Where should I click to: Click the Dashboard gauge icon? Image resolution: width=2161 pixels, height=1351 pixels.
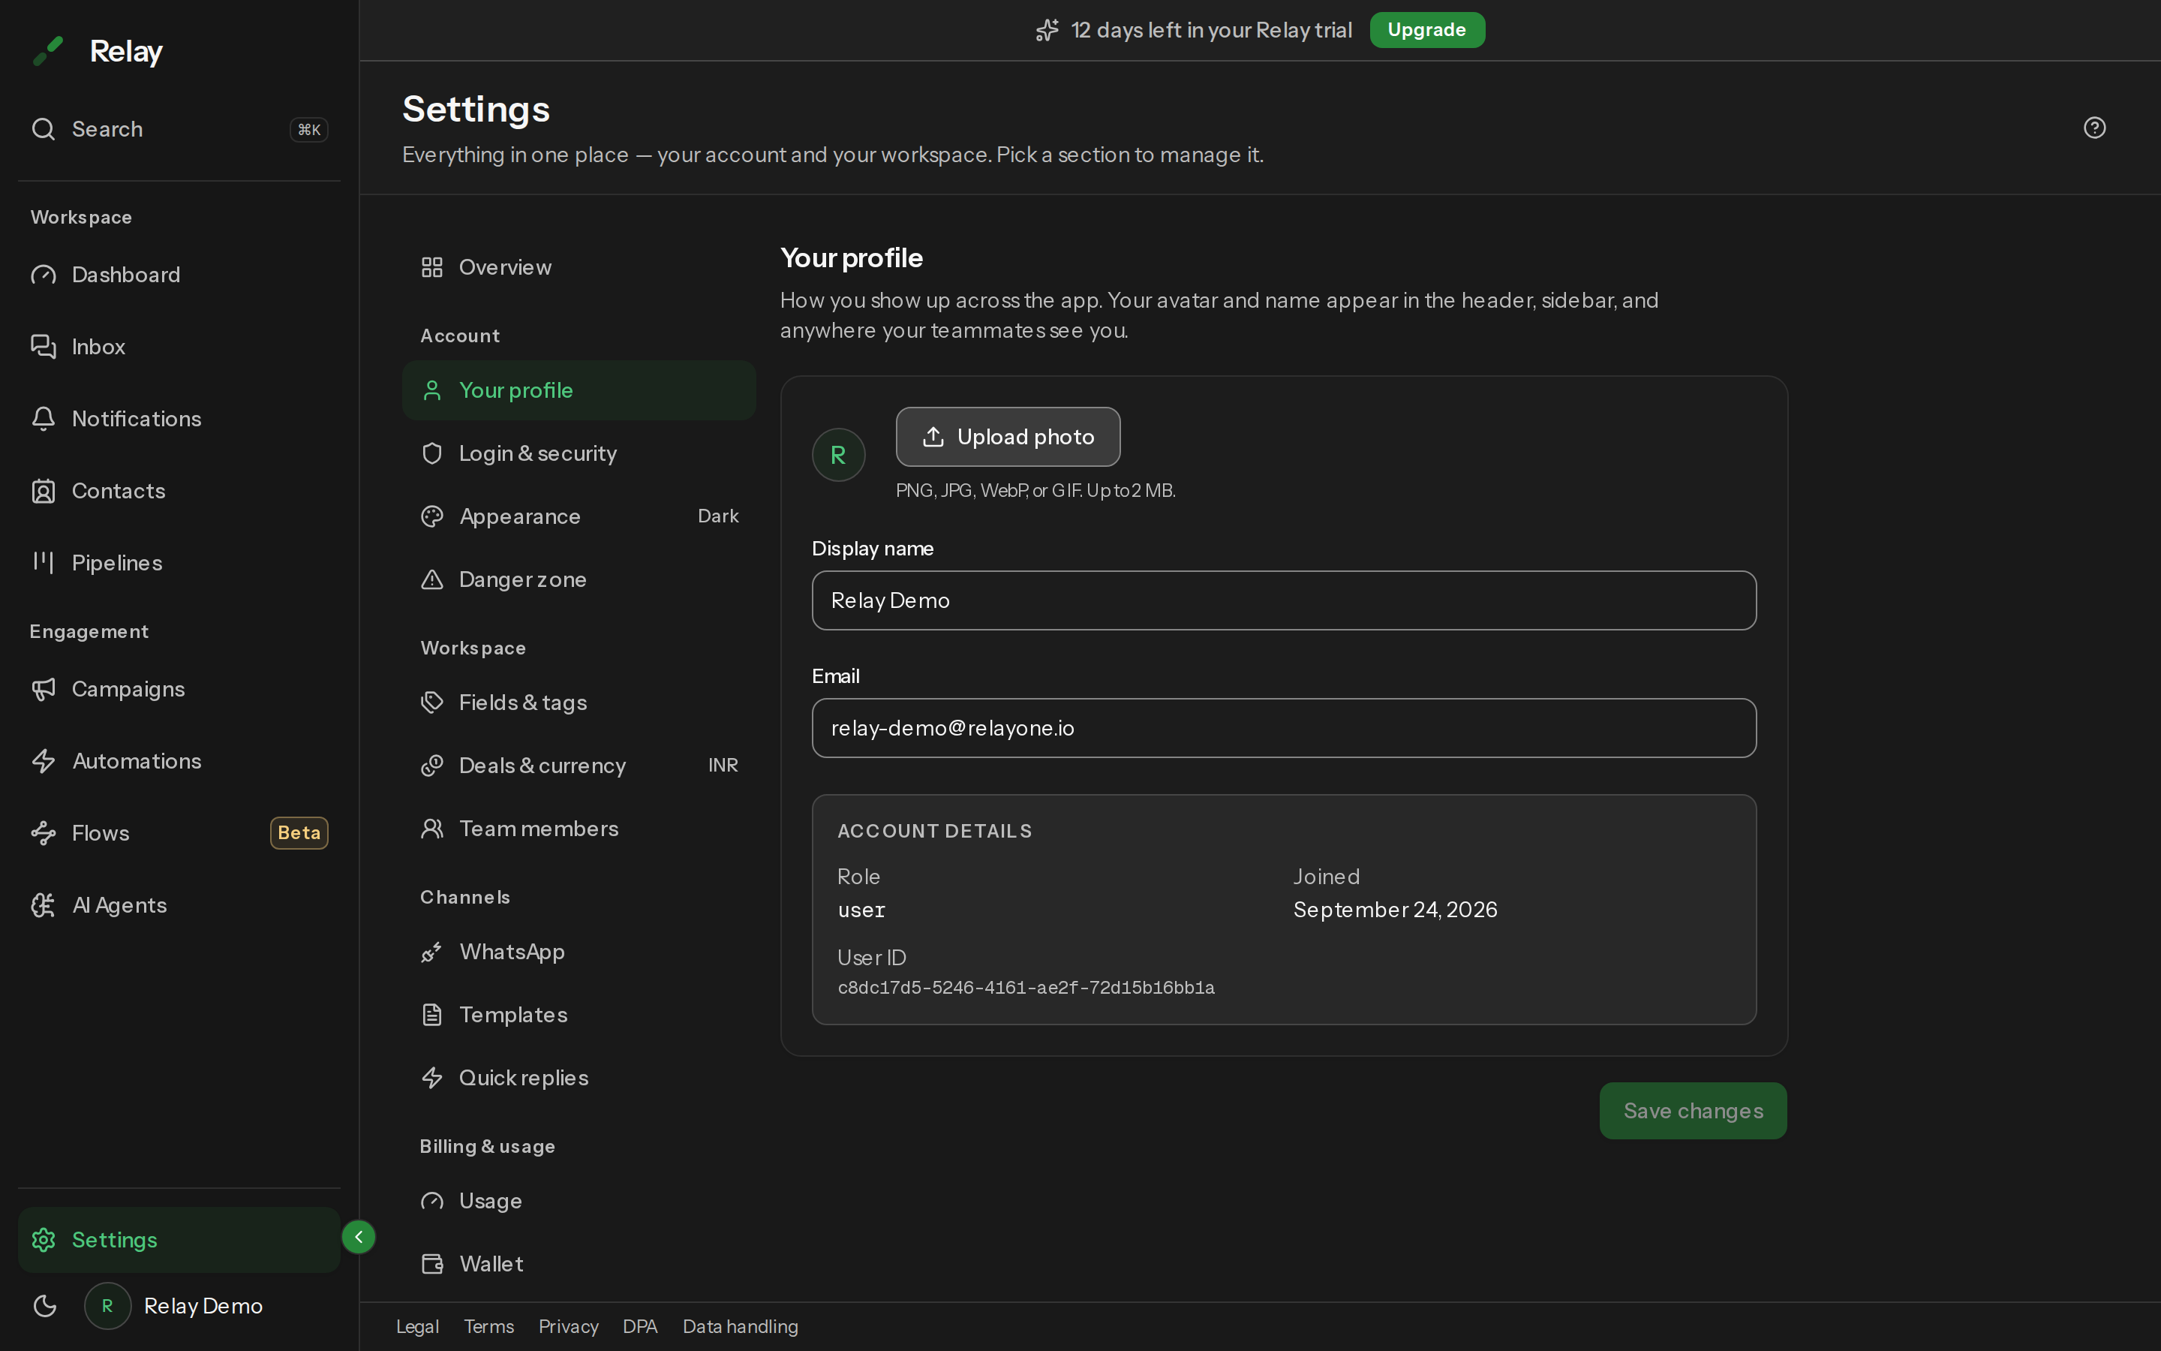point(44,274)
